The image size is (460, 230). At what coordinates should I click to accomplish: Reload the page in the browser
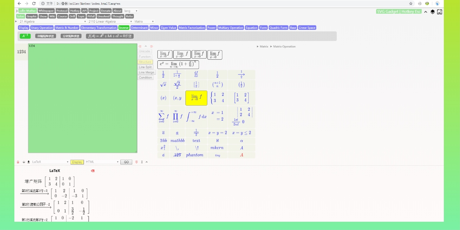pos(34,4)
